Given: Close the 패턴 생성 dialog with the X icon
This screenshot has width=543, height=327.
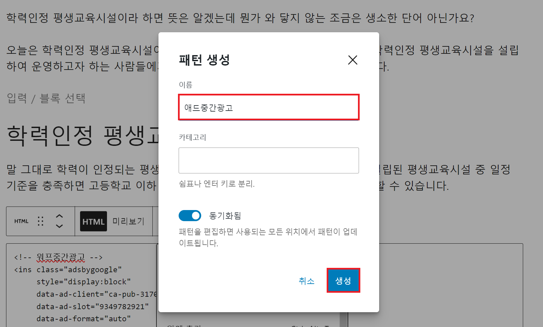Looking at the screenshot, I should coord(353,60).
